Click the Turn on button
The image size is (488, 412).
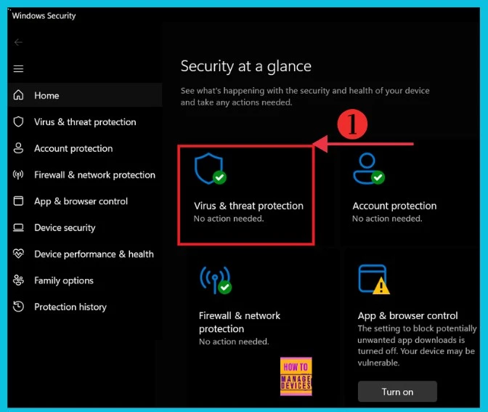coord(397,392)
